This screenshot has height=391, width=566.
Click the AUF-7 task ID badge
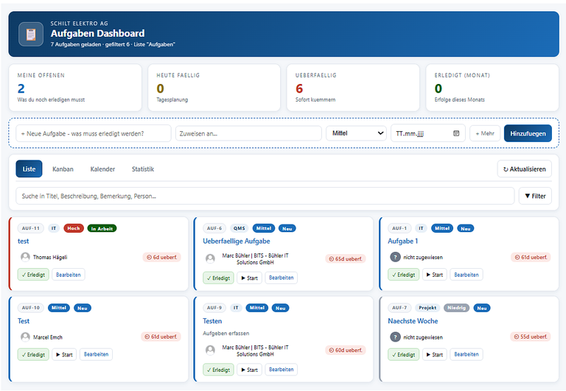click(x=399, y=308)
